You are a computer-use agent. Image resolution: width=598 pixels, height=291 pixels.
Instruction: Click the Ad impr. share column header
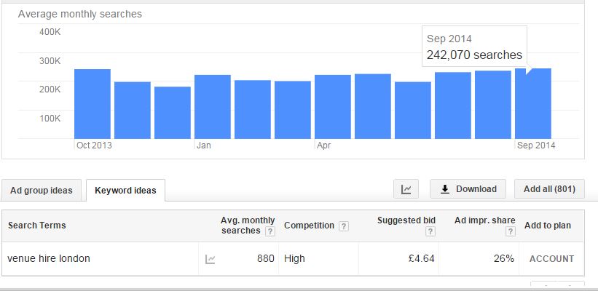click(484, 220)
